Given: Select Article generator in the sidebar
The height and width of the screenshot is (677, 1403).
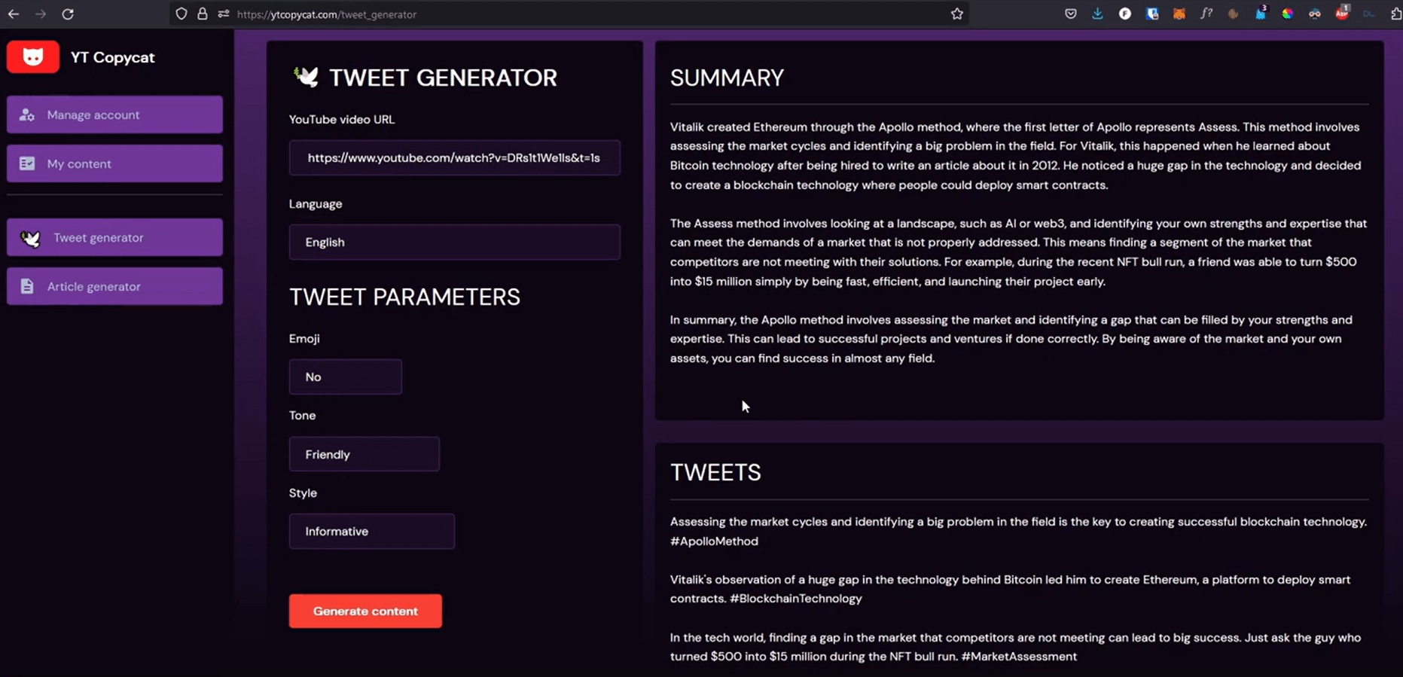Looking at the screenshot, I should 114,287.
